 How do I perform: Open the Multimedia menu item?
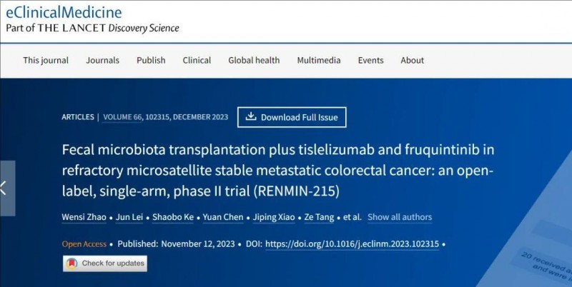tap(319, 61)
